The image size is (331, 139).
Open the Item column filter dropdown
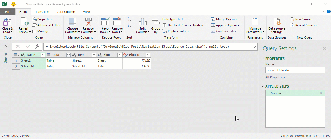click(x=94, y=55)
